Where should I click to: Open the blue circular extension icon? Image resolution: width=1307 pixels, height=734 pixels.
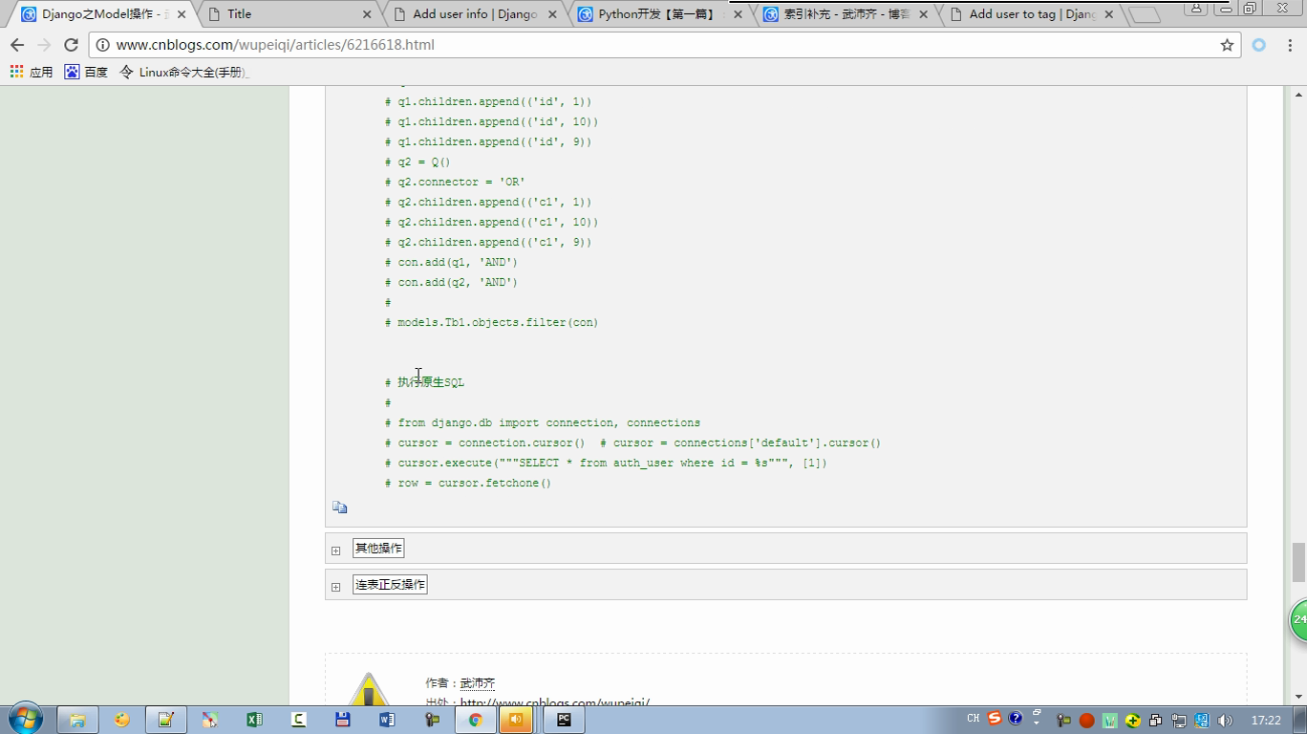pyautogui.click(x=1259, y=45)
